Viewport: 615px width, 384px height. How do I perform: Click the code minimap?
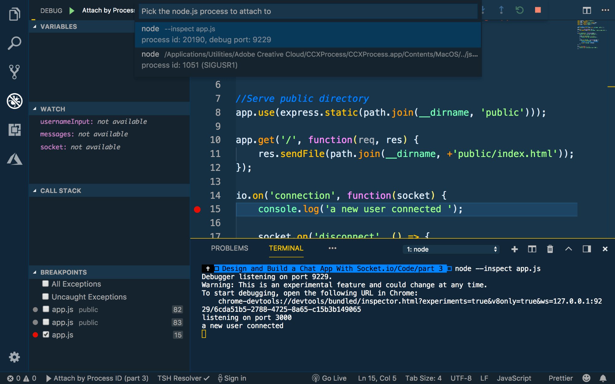click(592, 34)
